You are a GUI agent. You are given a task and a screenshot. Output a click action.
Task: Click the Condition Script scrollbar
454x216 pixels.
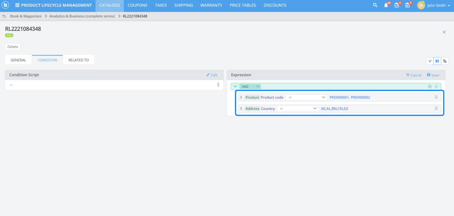click(218, 84)
